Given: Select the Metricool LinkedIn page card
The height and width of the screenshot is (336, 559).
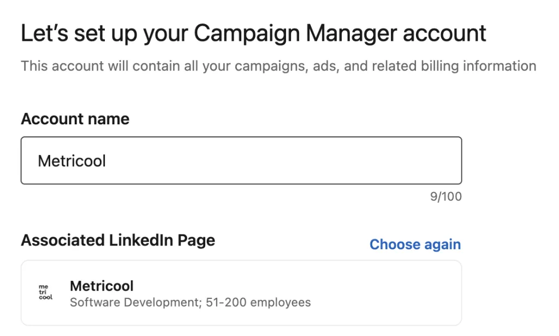Looking at the screenshot, I should [x=241, y=293].
